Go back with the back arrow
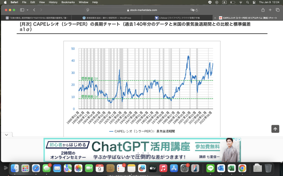The image size is (283, 176). 34,10
